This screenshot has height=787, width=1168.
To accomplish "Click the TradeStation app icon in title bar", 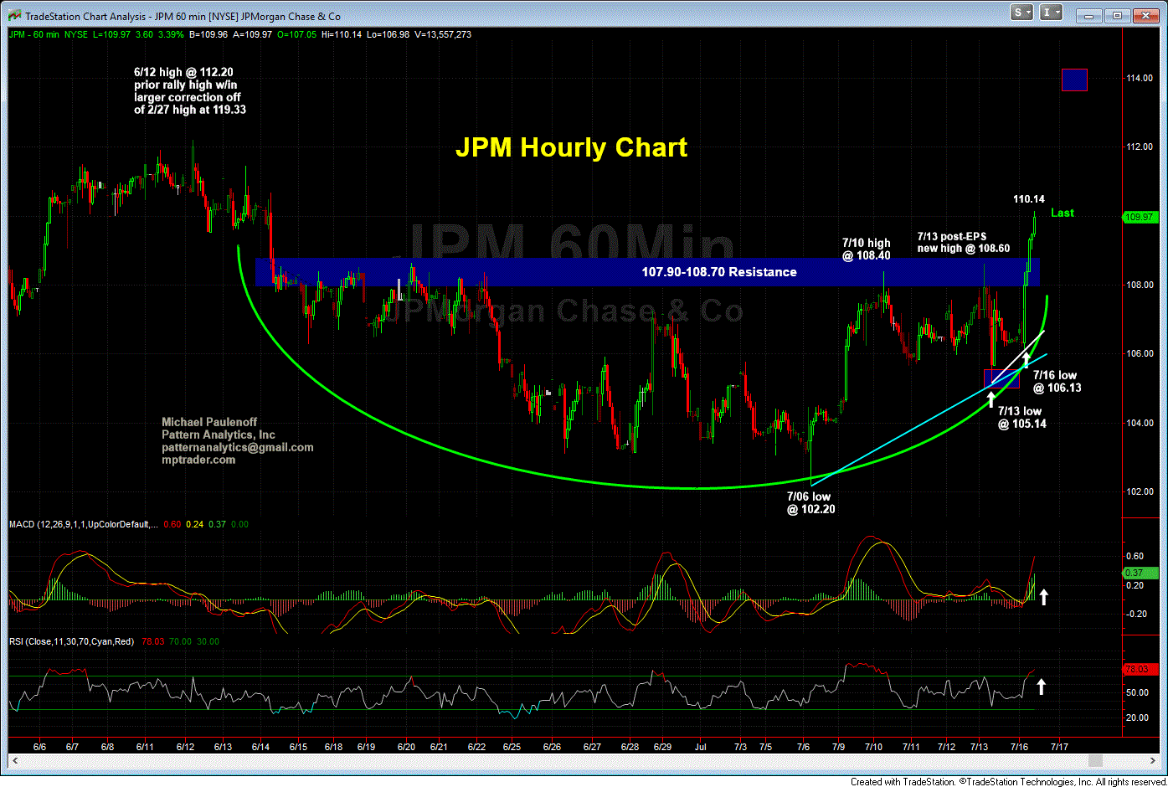I will coord(13,16).
